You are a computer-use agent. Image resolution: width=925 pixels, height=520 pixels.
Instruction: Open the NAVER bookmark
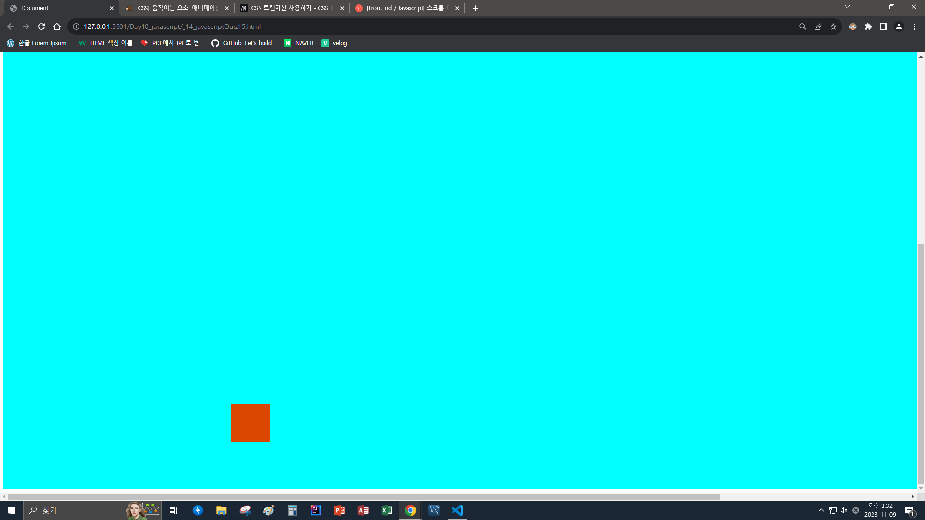pyautogui.click(x=299, y=43)
